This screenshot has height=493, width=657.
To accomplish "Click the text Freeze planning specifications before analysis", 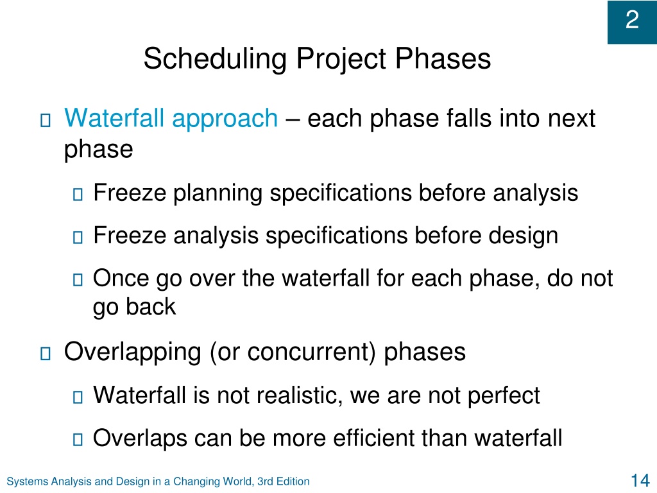I will [336, 193].
